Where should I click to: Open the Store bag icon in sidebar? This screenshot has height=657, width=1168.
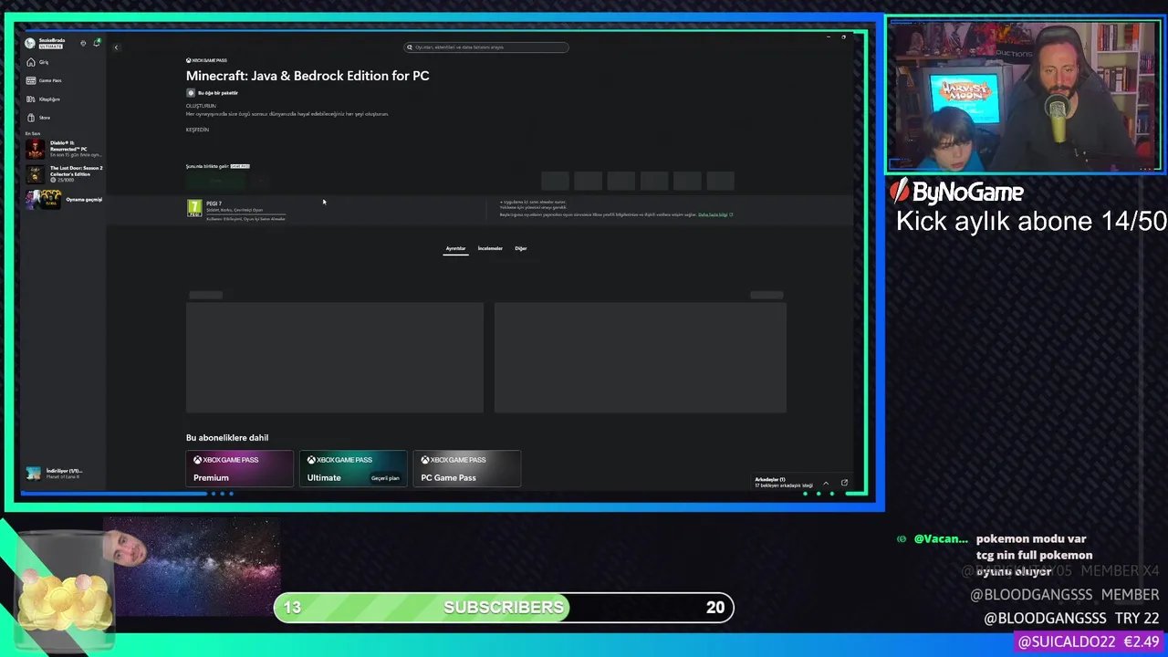click(31, 117)
